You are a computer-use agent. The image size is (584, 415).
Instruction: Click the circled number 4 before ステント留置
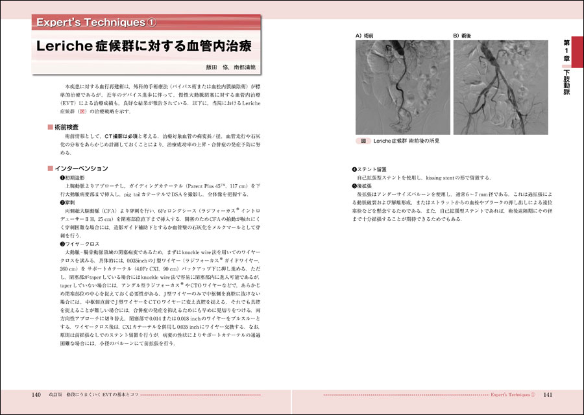pos(354,169)
